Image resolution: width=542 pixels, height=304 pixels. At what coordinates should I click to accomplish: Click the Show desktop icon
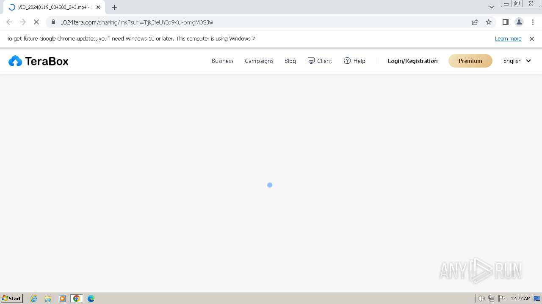[537, 299]
